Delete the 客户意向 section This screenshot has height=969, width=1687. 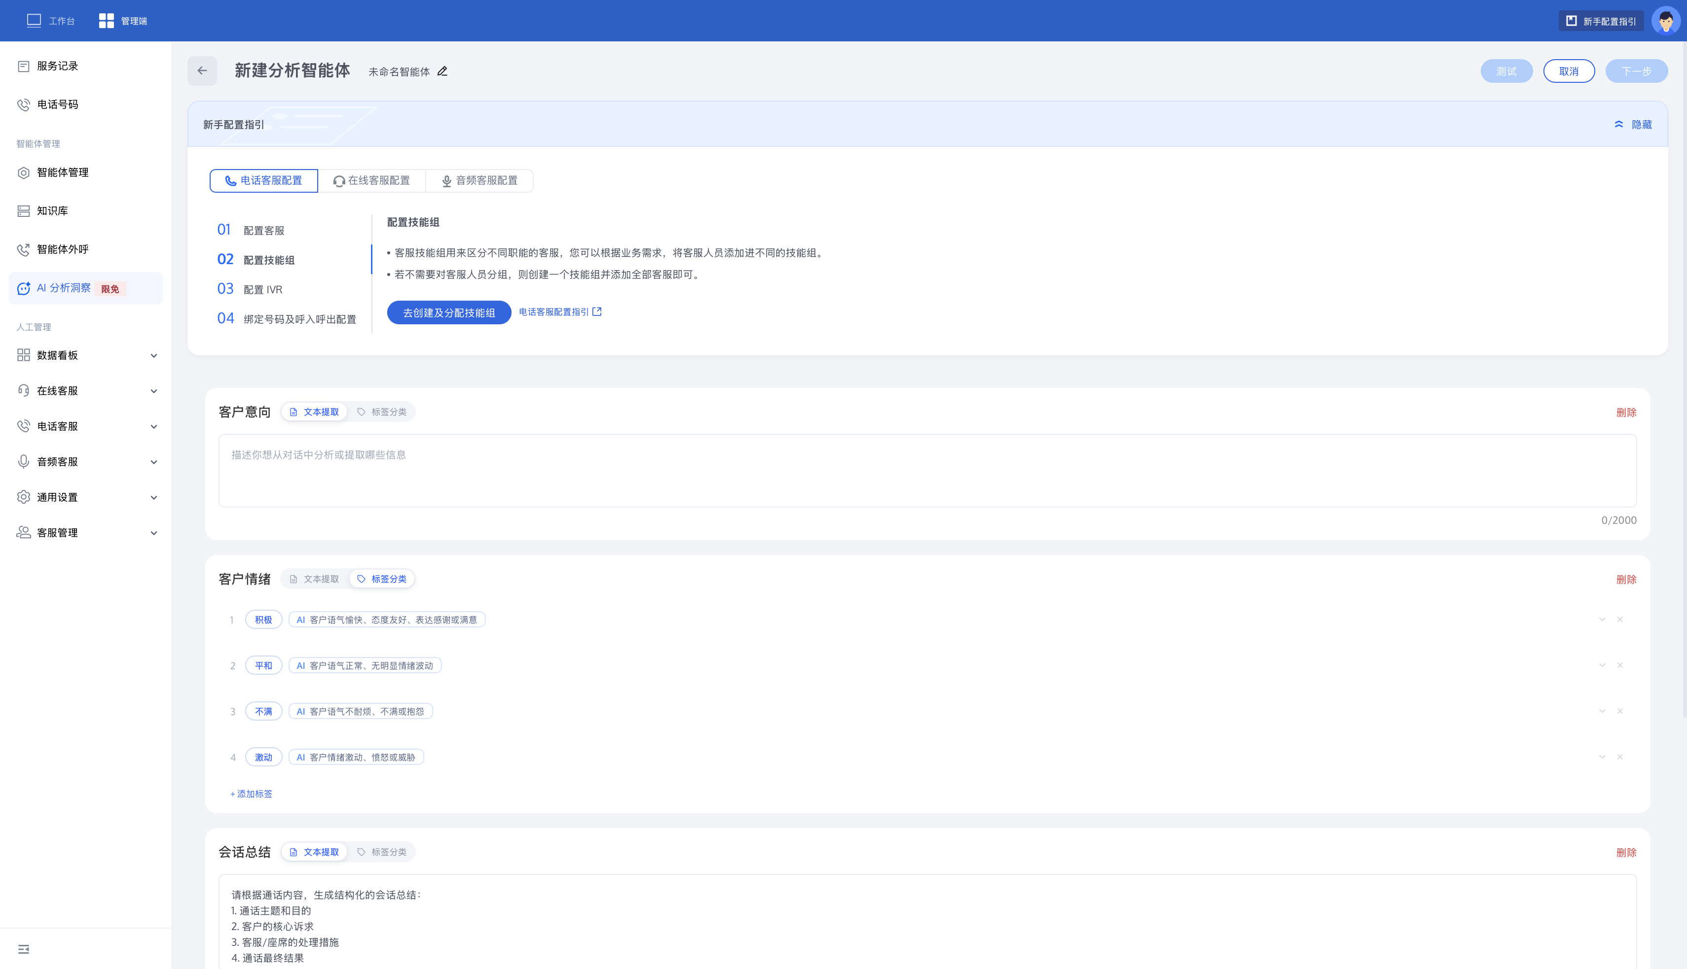(x=1626, y=413)
